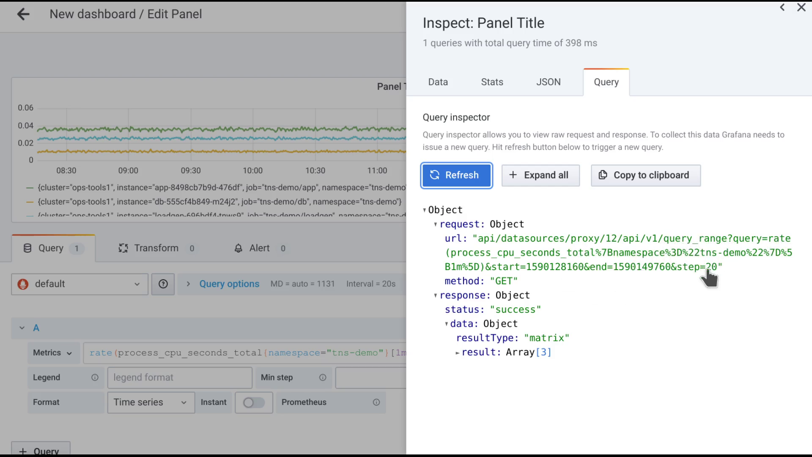812x457 pixels.
Task: Click the Query options info icon
Action: pyautogui.click(x=163, y=284)
